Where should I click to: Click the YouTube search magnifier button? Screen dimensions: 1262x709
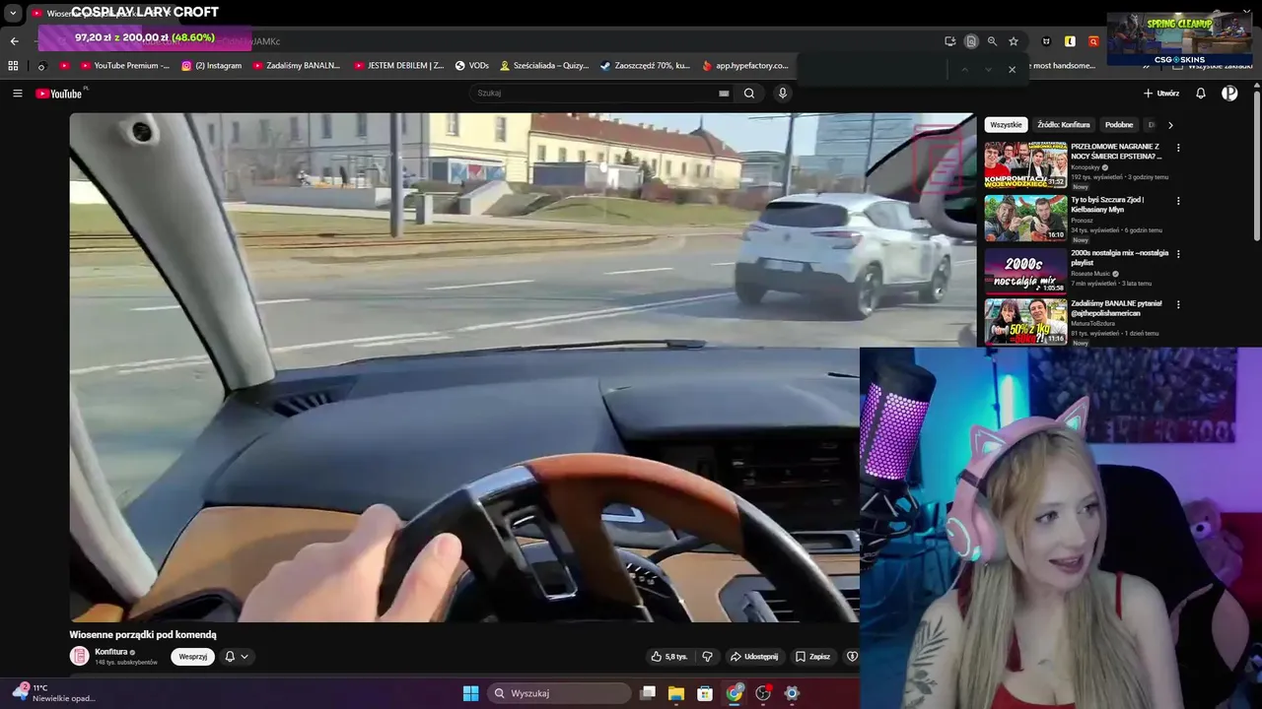749,94
